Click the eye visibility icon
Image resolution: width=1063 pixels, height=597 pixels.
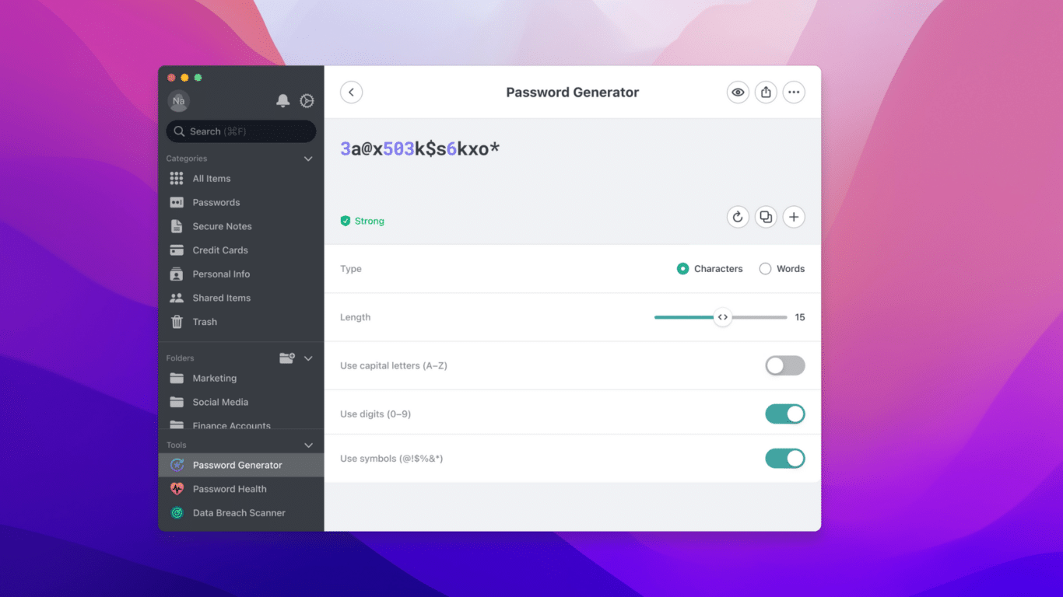tap(738, 93)
